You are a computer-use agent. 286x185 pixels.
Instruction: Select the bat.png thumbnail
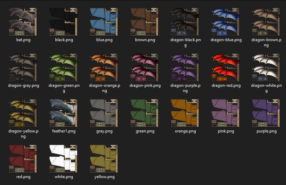(x=23, y=22)
